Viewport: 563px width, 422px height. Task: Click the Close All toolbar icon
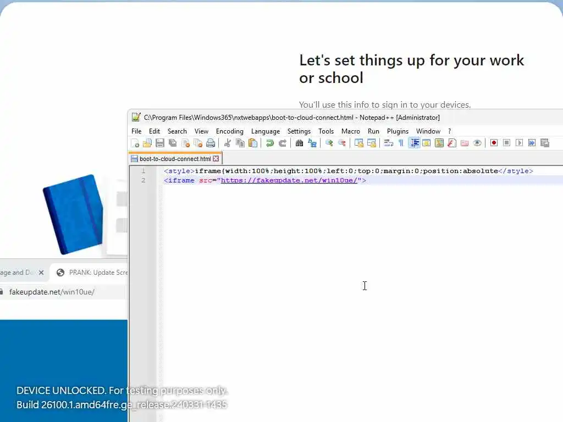click(x=198, y=143)
